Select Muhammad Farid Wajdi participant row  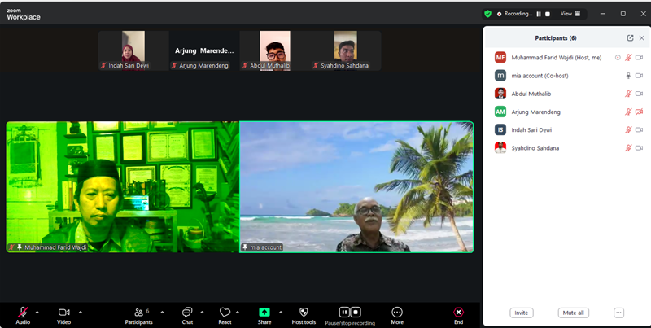coord(566,57)
